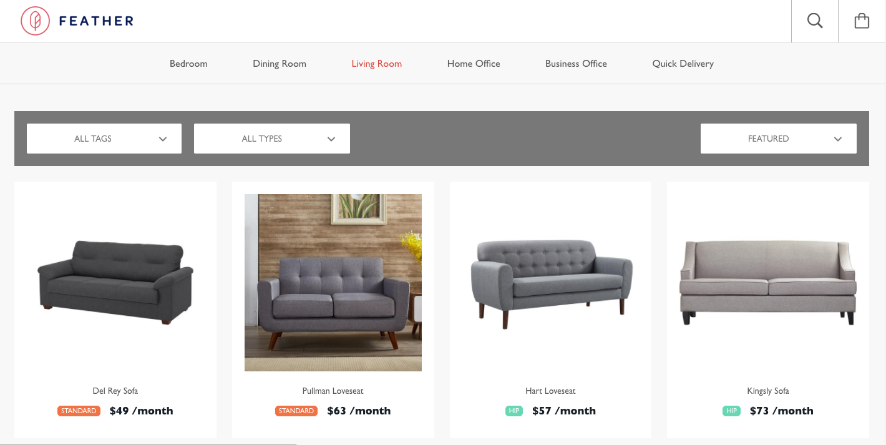View the Pullman Loveseat photo
The image size is (886, 445).
tap(333, 283)
